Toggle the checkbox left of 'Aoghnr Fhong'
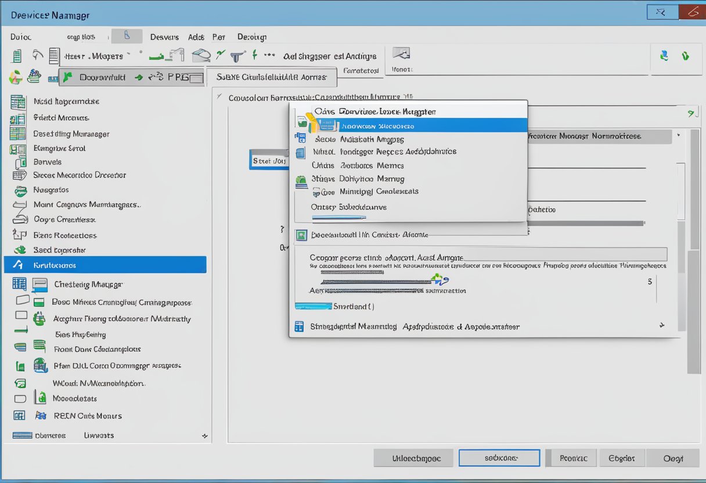This screenshot has height=483, width=706. (21, 315)
